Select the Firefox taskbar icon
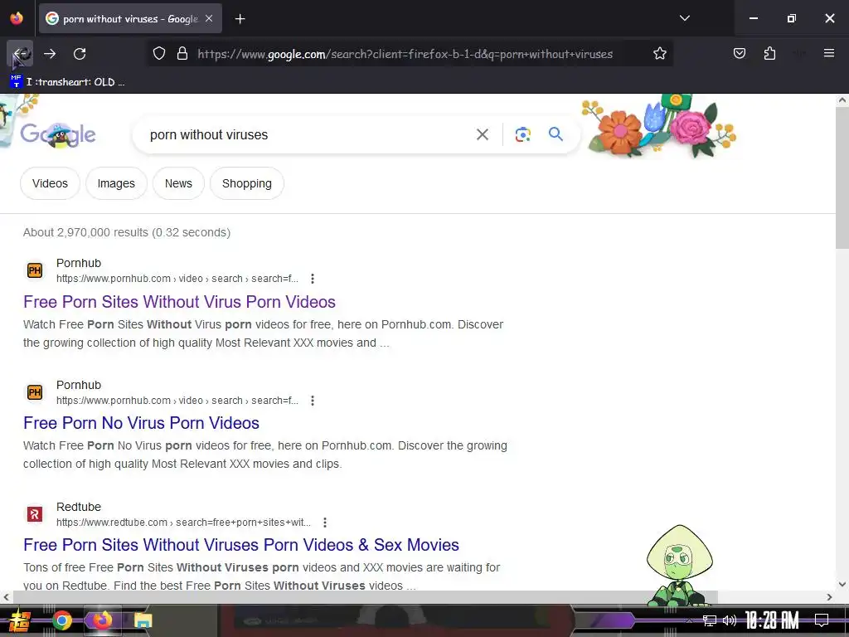The width and height of the screenshot is (849, 637). 102,620
